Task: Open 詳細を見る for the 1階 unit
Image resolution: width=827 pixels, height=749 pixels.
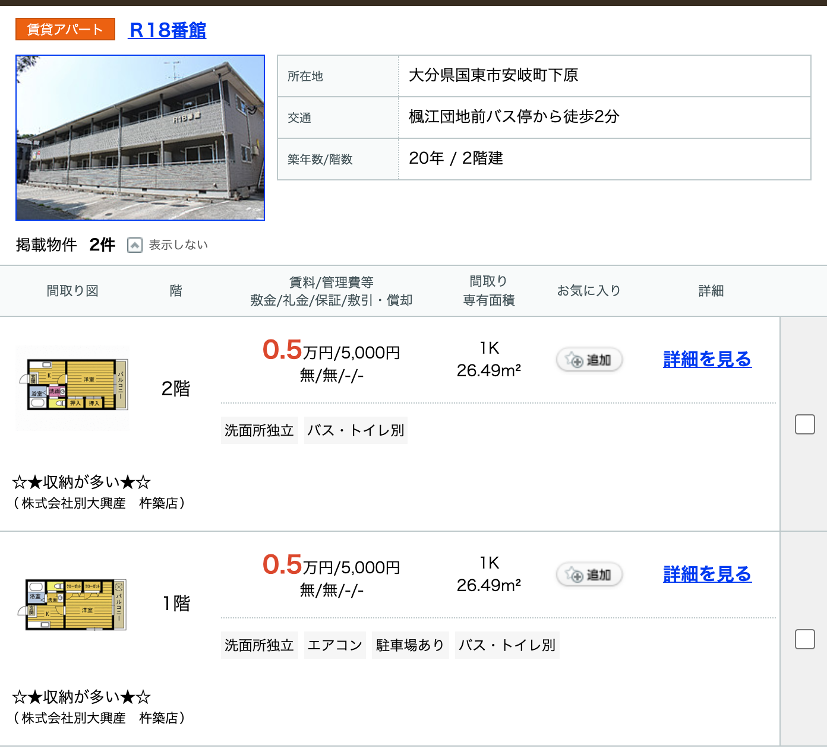Action: 707,575
